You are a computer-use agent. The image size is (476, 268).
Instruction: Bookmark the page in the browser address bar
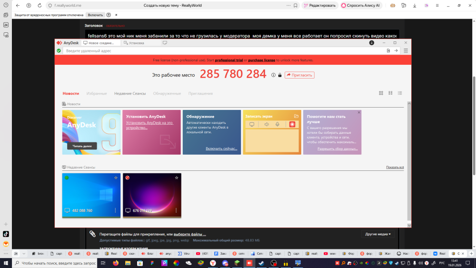click(x=296, y=5)
